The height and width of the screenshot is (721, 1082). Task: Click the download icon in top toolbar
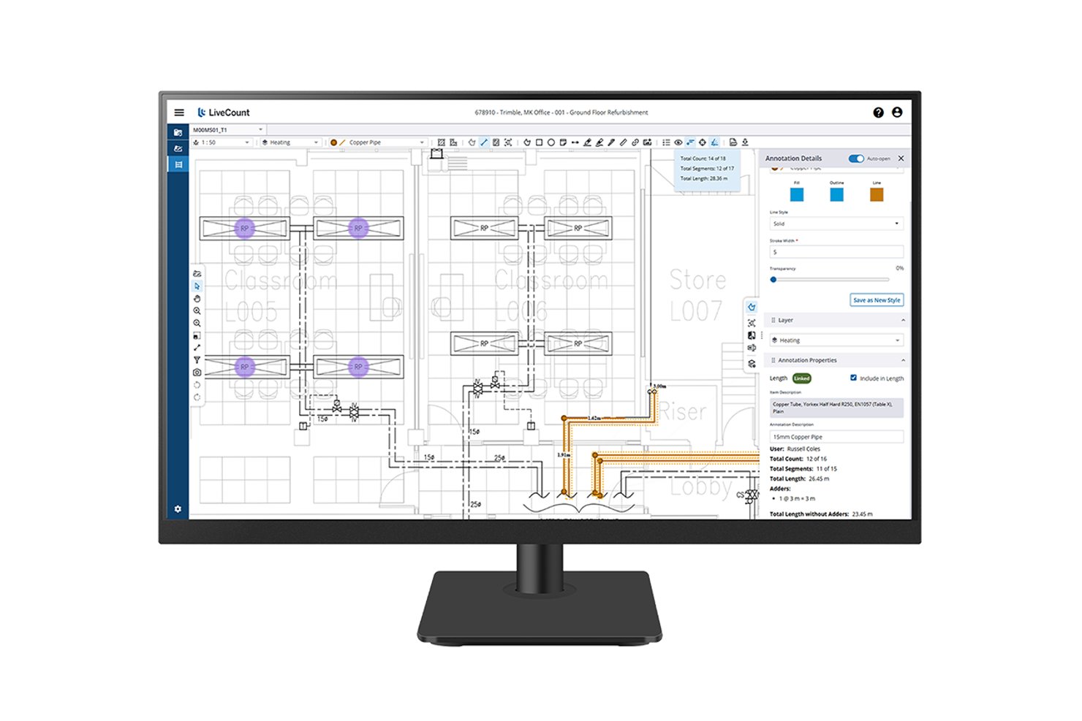coord(745,142)
